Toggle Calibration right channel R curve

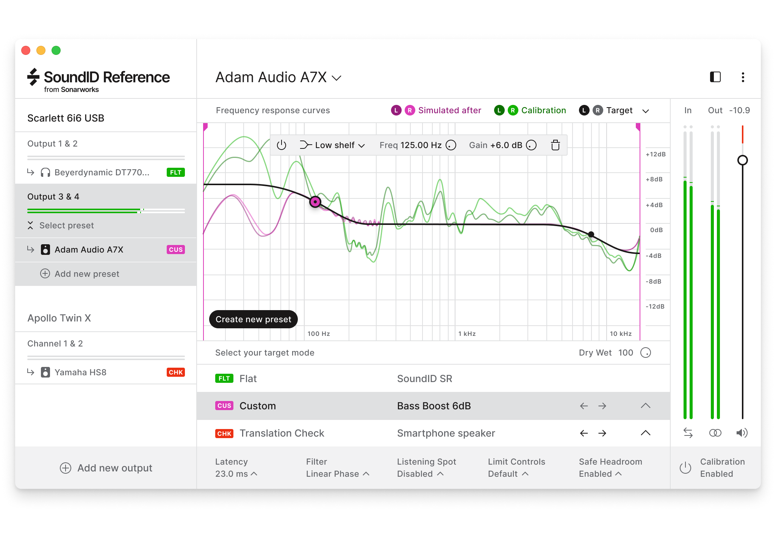(513, 110)
